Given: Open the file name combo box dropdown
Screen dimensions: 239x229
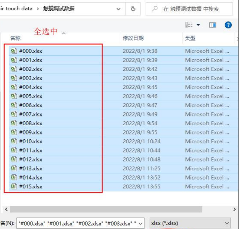Looking at the screenshot, I should click(x=140, y=224).
